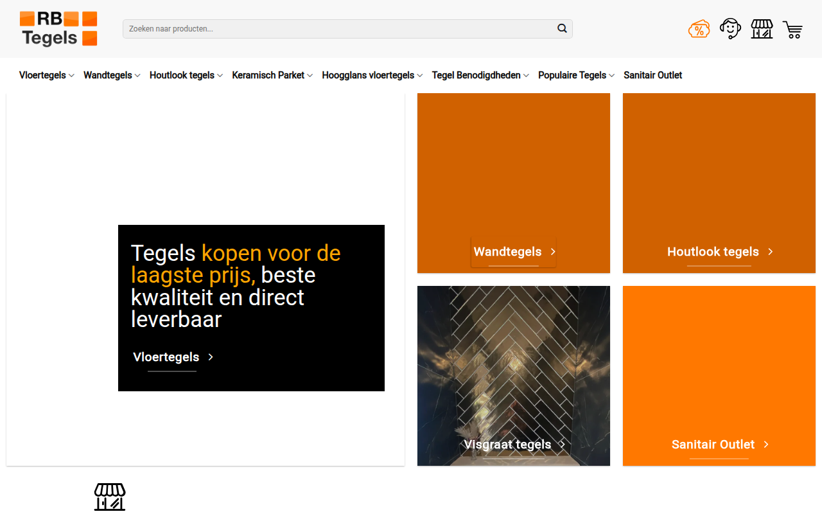Click the search magnifier icon
Image resolution: width=822 pixels, height=514 pixels.
click(x=562, y=29)
